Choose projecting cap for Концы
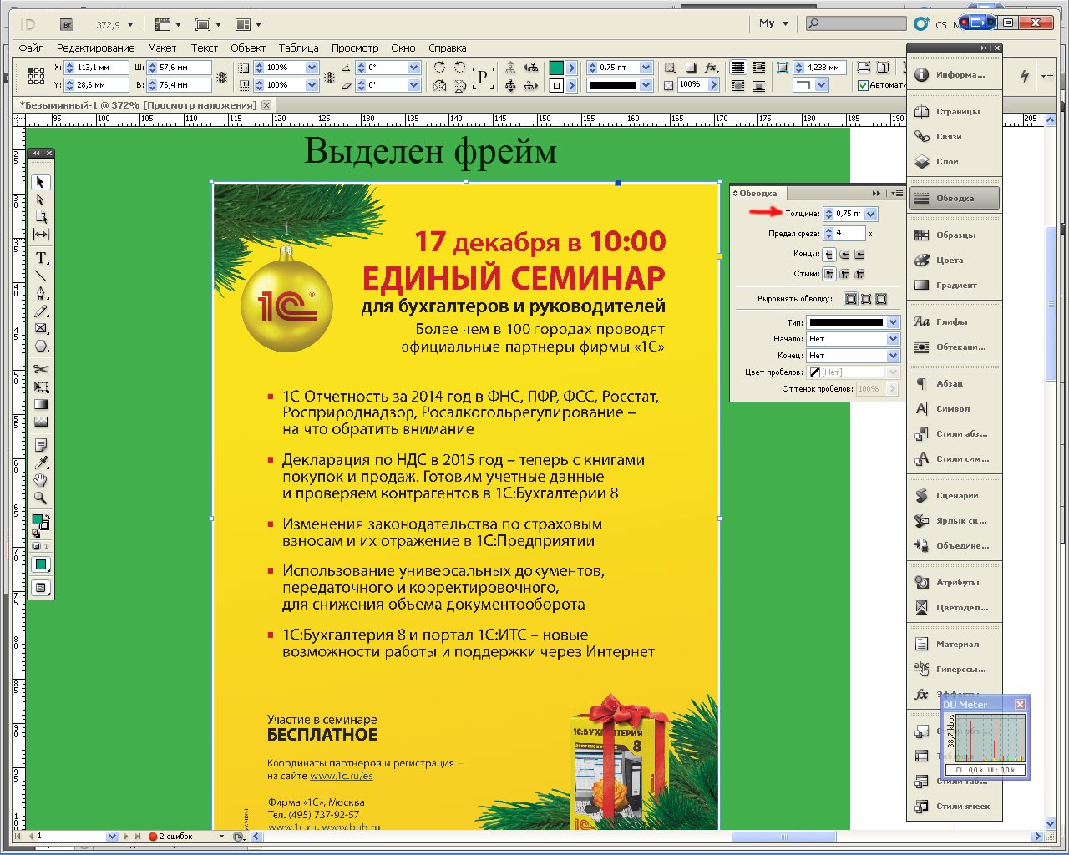 (859, 254)
